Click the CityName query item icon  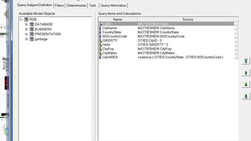(x=100, y=28)
